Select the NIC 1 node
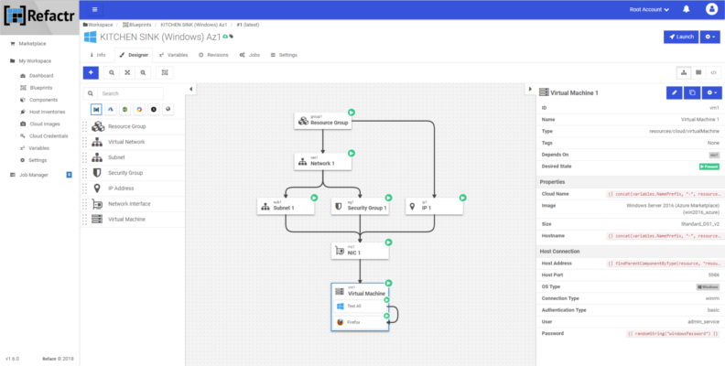The image size is (725, 366). pyautogui.click(x=360, y=251)
